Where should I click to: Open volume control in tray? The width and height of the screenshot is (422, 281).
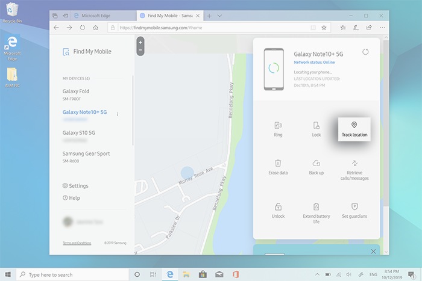349,274
